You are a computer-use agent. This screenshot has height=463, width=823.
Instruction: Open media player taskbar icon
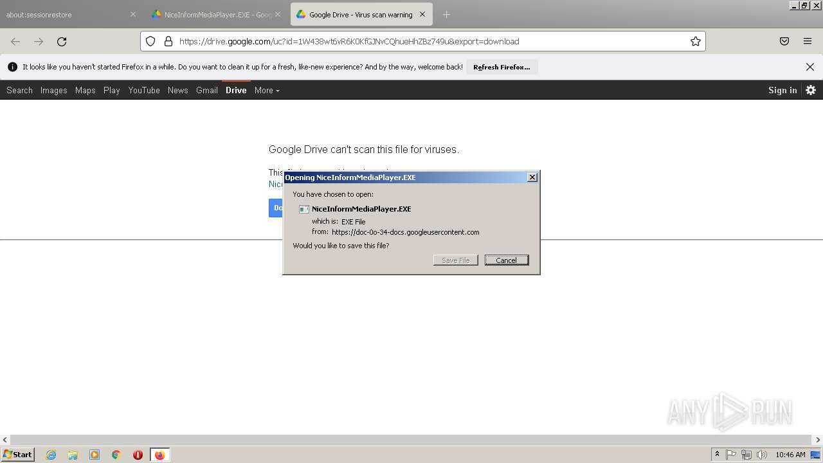click(95, 455)
